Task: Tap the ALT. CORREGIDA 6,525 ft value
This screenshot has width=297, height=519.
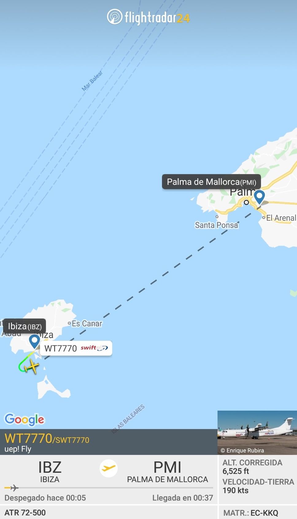Action: point(252,467)
